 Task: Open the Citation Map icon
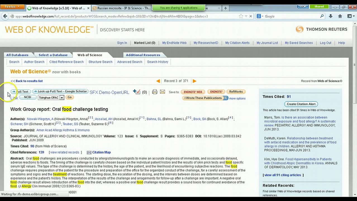(x=89, y=152)
